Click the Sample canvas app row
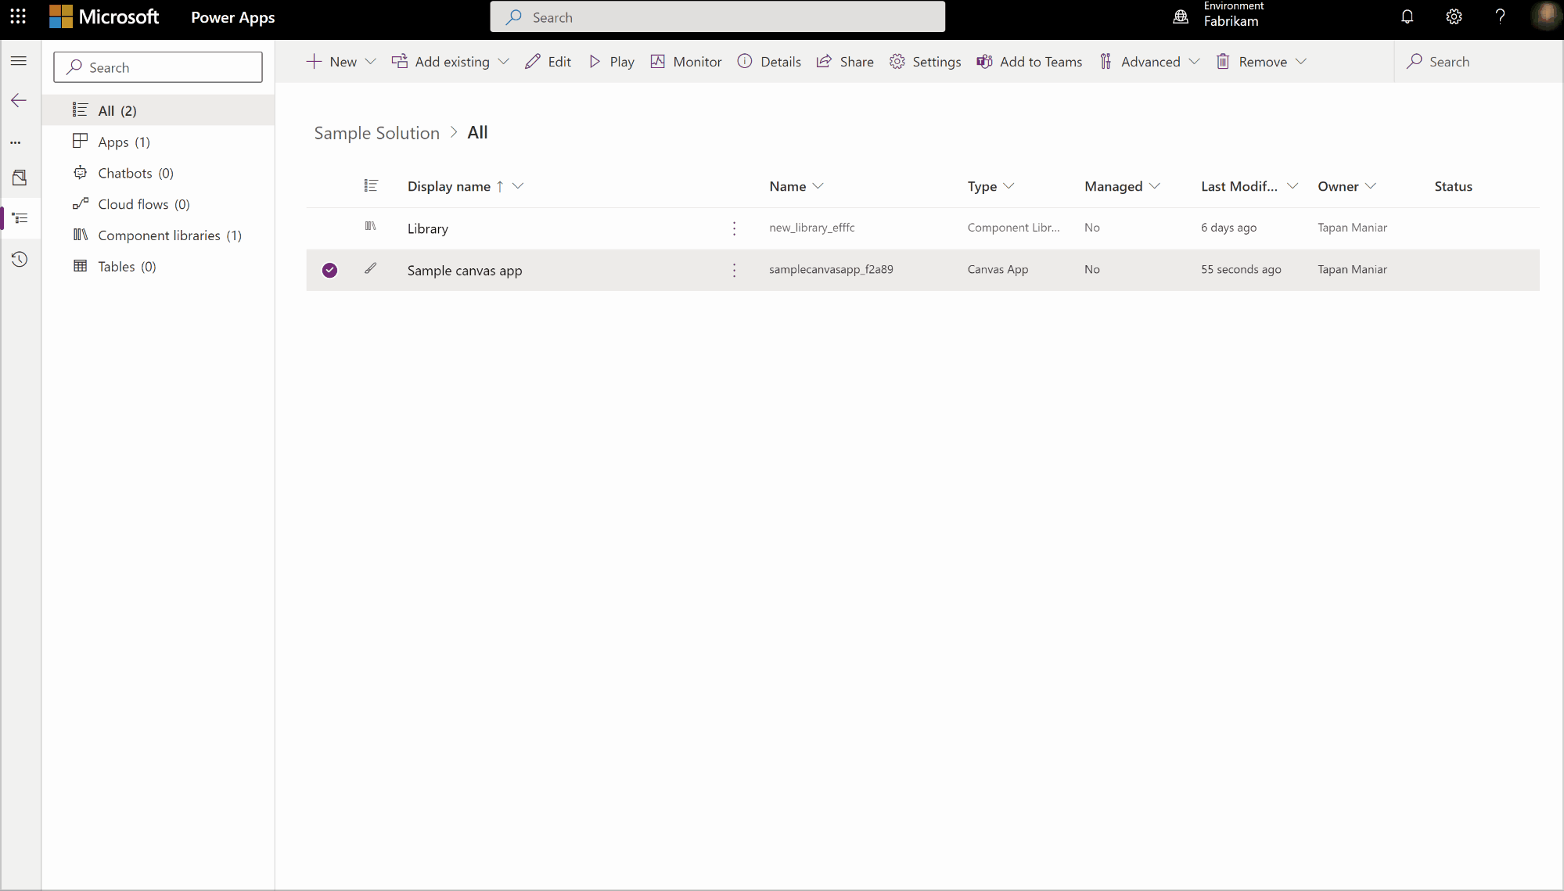 point(464,269)
